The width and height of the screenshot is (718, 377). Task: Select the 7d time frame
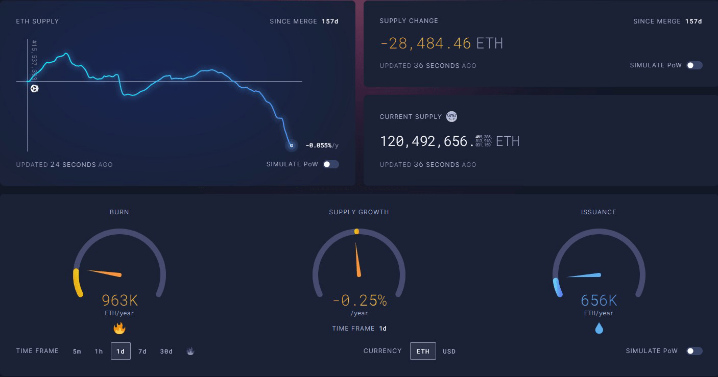click(x=142, y=351)
